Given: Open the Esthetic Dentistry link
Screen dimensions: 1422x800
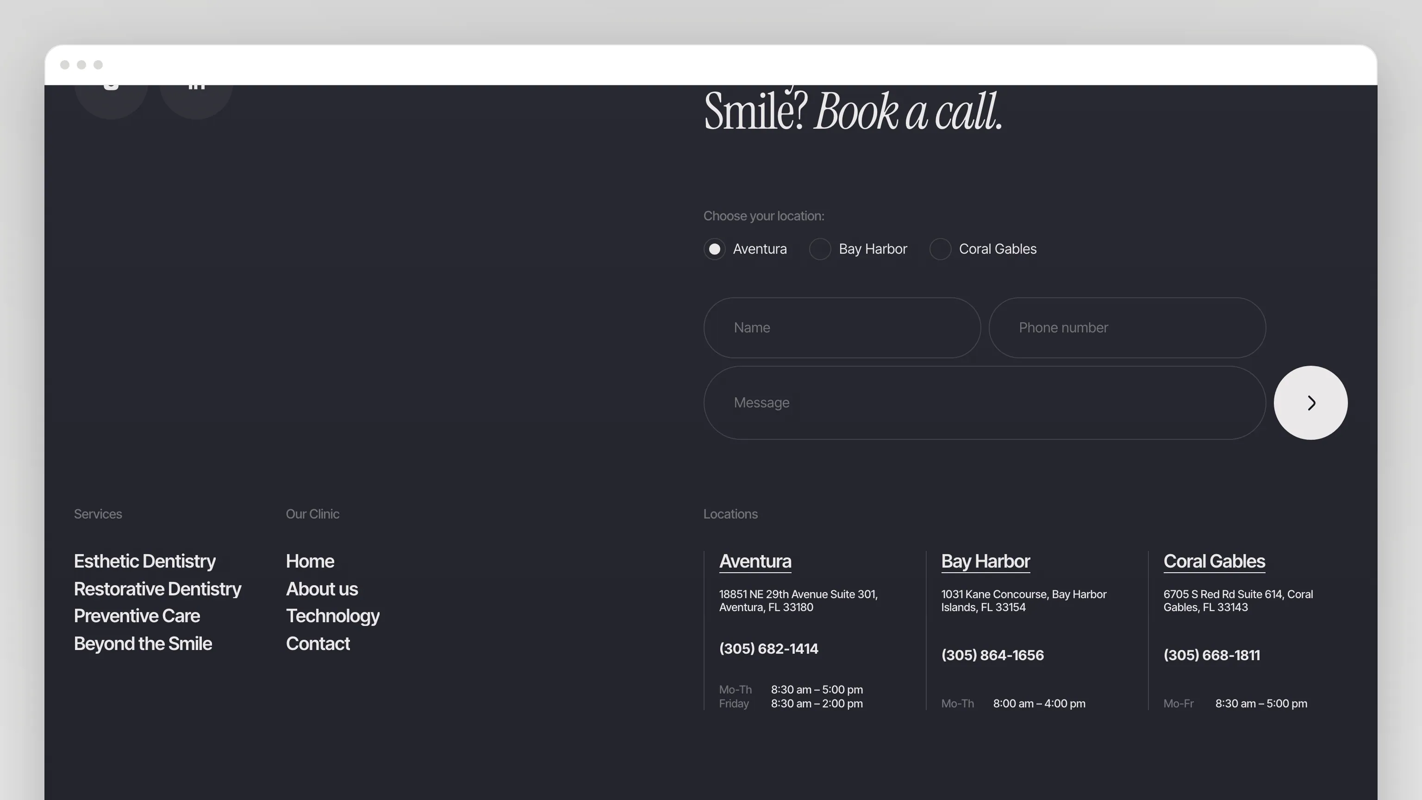Looking at the screenshot, I should (x=144, y=561).
